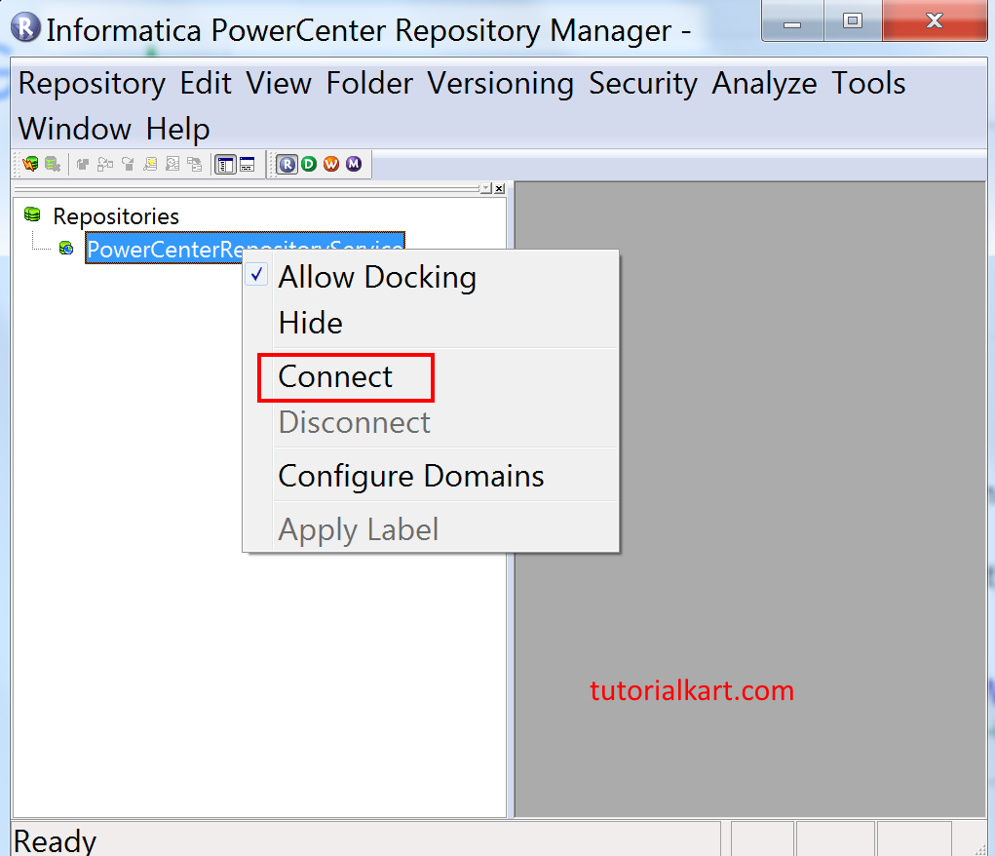The width and height of the screenshot is (995, 856).
Task: Toggle Allow Docking check mark in context menu
Action: pyautogui.click(x=256, y=275)
